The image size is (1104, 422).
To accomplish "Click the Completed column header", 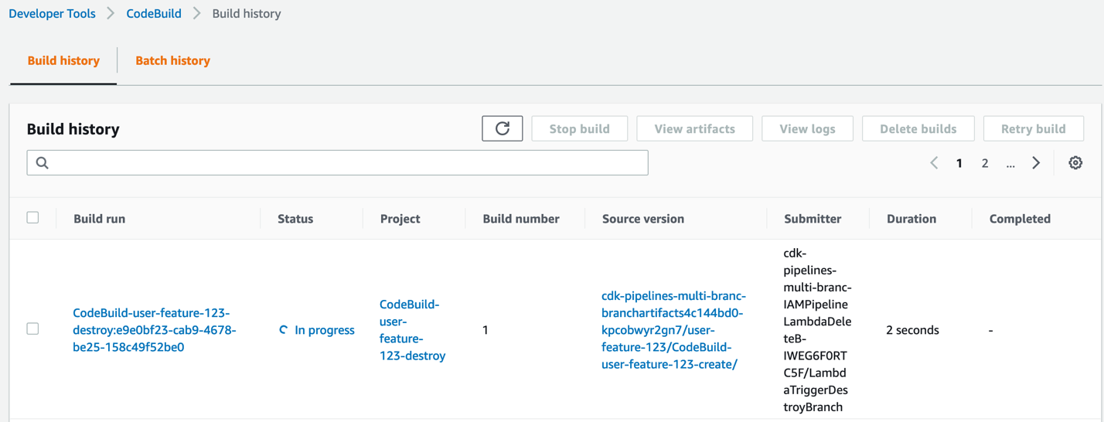I will [1020, 219].
